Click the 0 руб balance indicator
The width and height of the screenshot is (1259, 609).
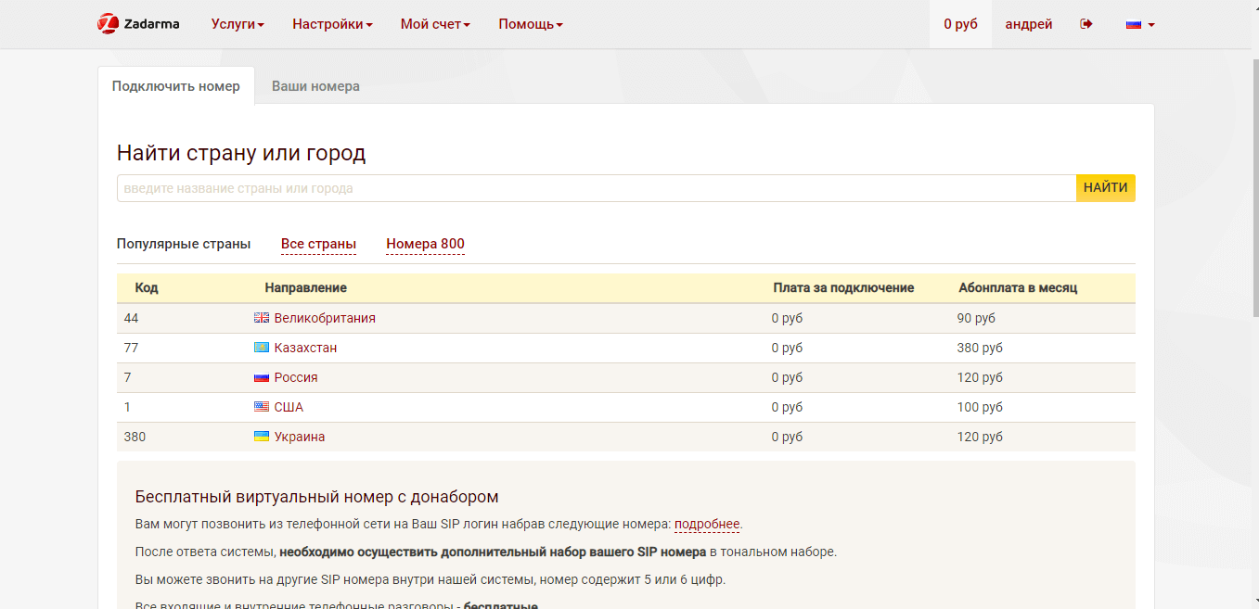960,24
